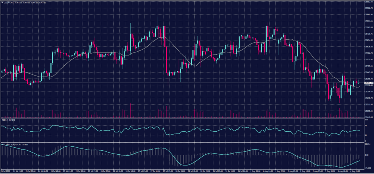Click the MACD 63.094 scale label
The height and width of the screenshot is (174, 374).
tap(368, 144)
